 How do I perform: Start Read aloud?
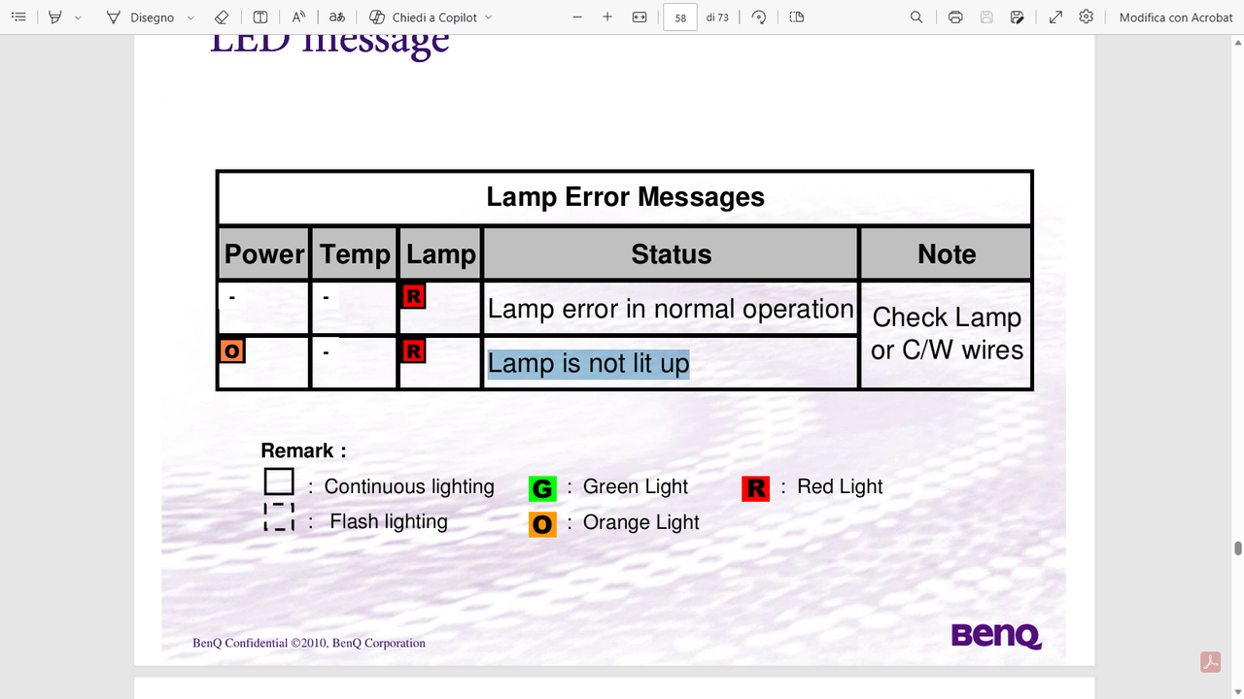pyautogui.click(x=298, y=17)
